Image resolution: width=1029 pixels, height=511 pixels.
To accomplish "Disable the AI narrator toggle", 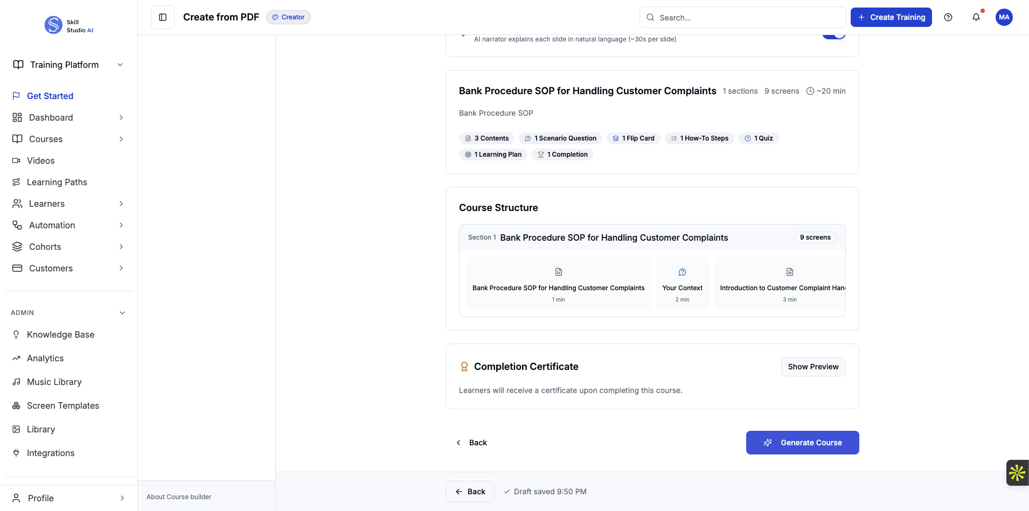I will click(833, 33).
